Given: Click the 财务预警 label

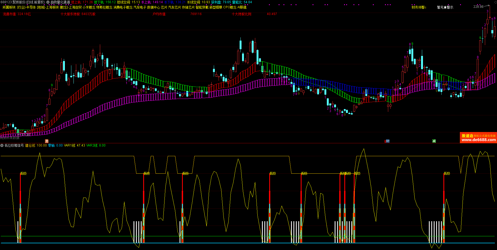Looking at the screenshot, I should click(419, 7).
